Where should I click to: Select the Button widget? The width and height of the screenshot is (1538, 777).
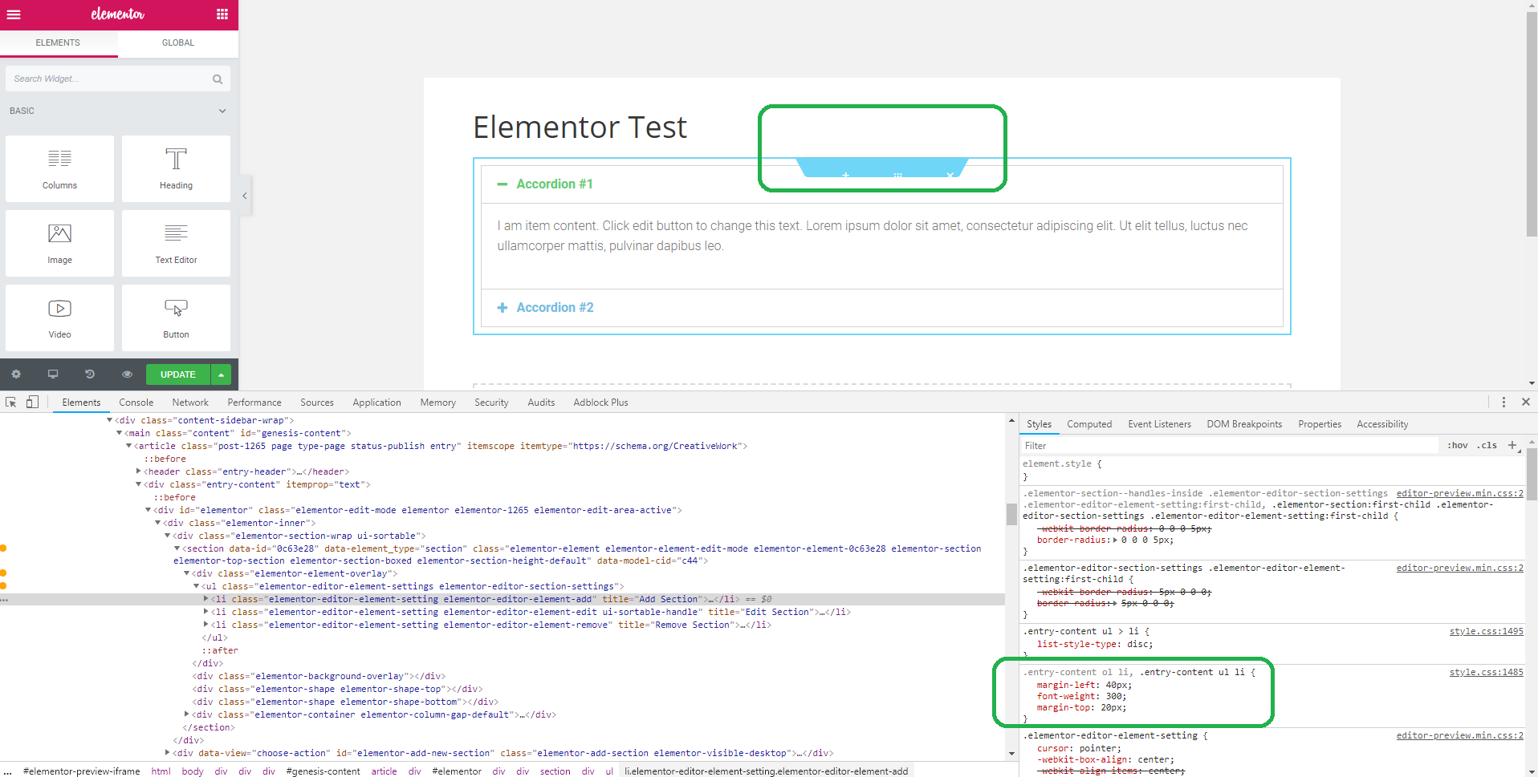[x=176, y=318]
